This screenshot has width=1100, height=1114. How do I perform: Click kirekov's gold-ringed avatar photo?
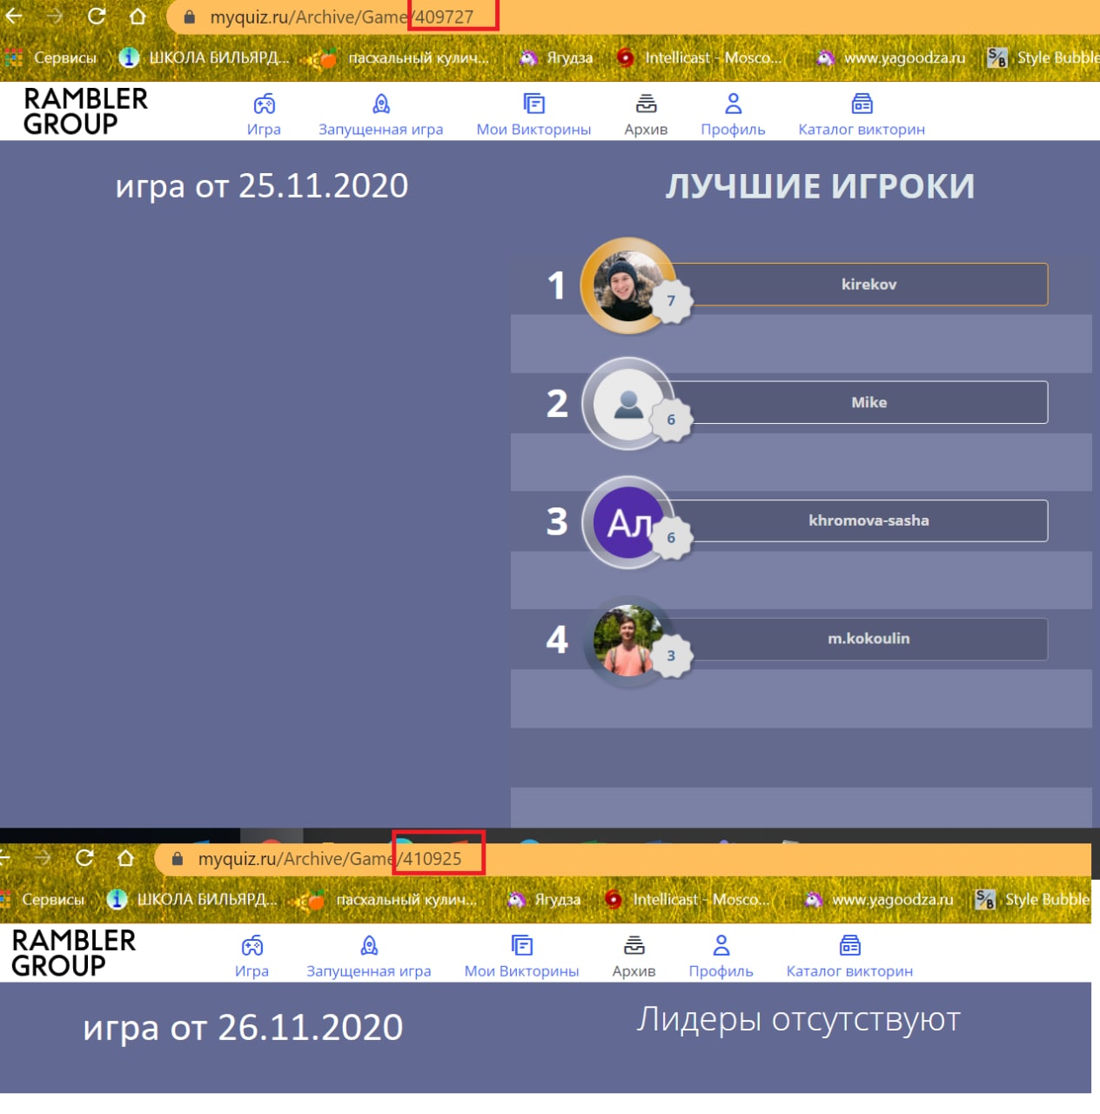pyautogui.click(x=626, y=285)
